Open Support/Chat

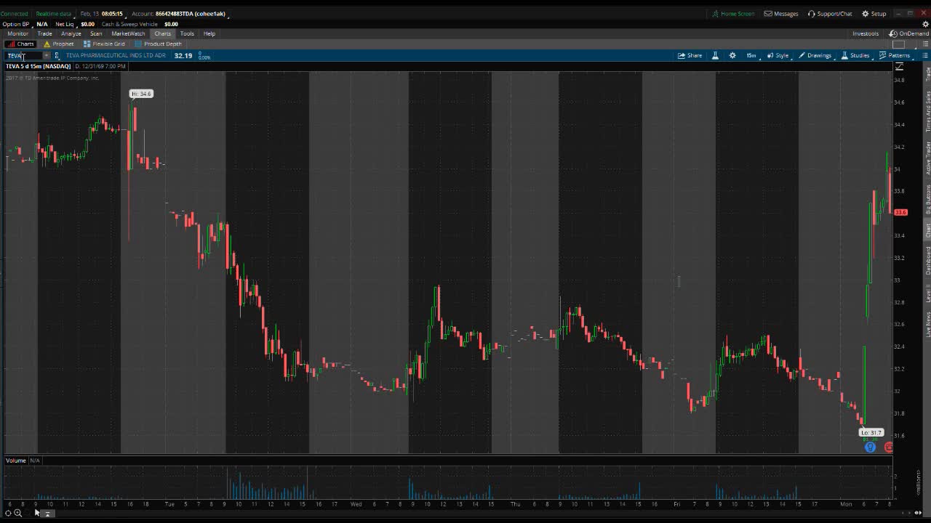click(830, 14)
